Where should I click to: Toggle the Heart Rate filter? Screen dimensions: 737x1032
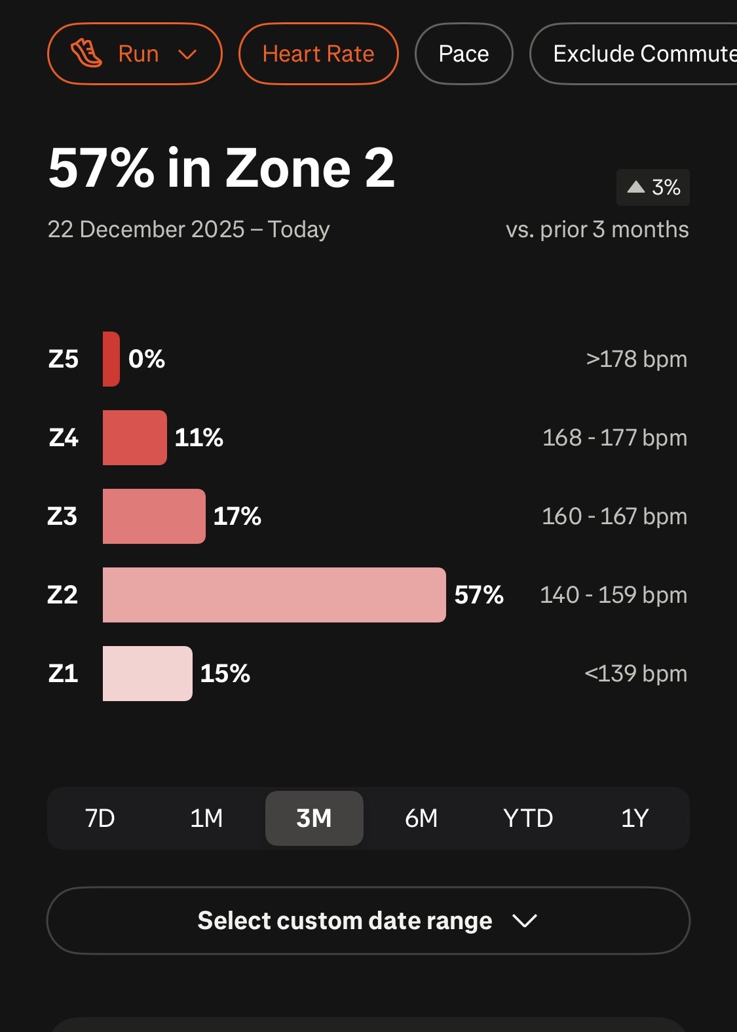tap(318, 54)
